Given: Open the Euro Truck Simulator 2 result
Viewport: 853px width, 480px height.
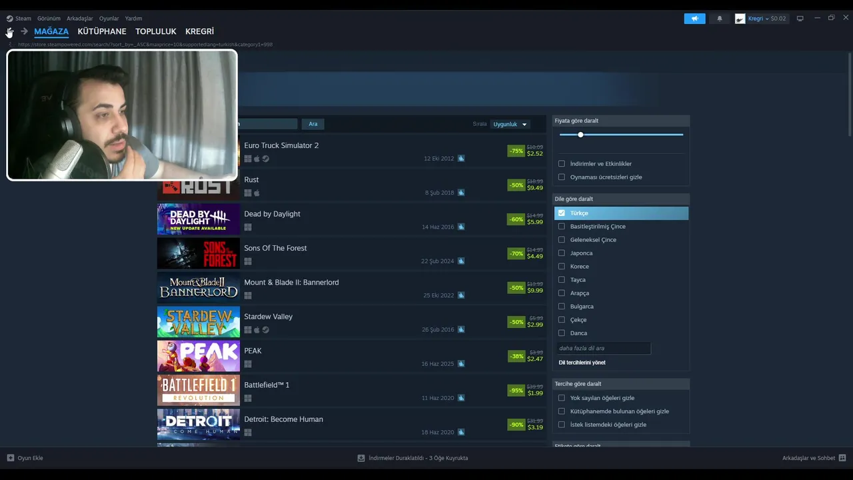Looking at the screenshot, I should [351, 151].
